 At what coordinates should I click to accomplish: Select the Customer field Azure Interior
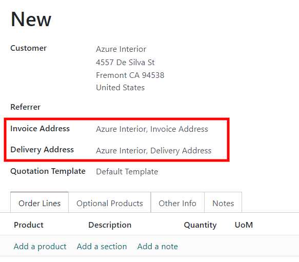coord(121,49)
